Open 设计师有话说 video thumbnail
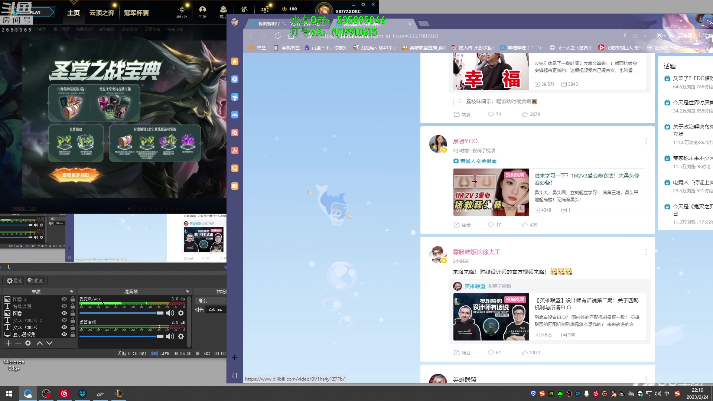The width and height of the screenshot is (713, 401). click(491, 317)
